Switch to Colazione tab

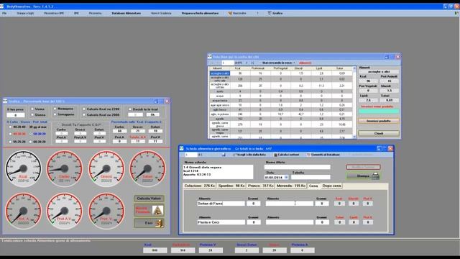[200, 186]
